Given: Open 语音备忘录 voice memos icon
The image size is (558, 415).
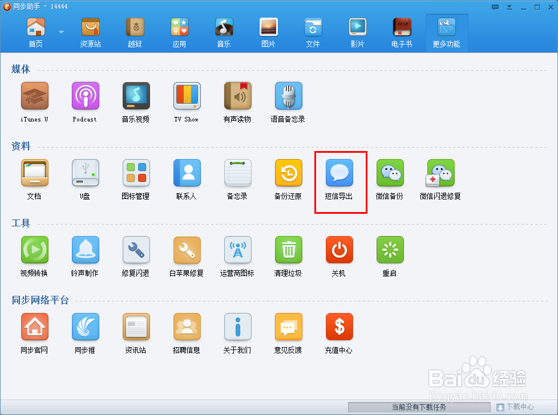Looking at the screenshot, I should [x=289, y=96].
